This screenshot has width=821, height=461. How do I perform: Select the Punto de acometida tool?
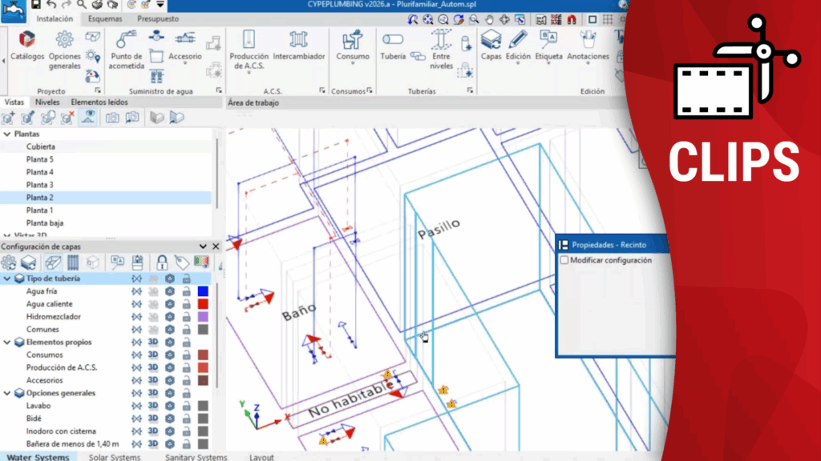(127, 48)
